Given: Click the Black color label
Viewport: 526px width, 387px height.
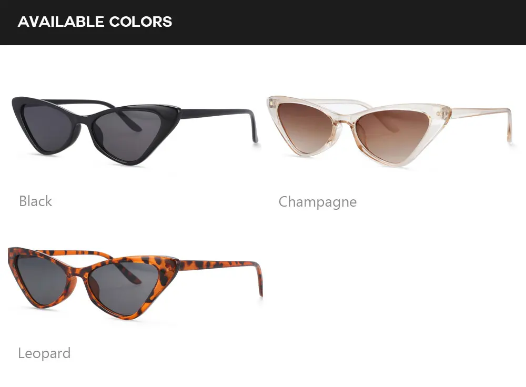Looking at the screenshot, I should click(x=36, y=201).
